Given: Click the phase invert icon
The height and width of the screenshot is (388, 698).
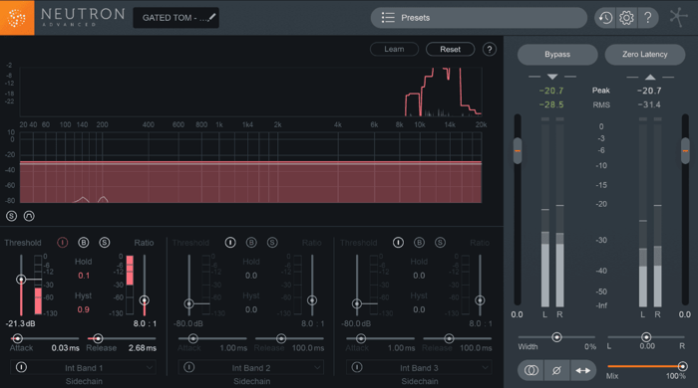Looking at the screenshot, I should [x=556, y=370].
